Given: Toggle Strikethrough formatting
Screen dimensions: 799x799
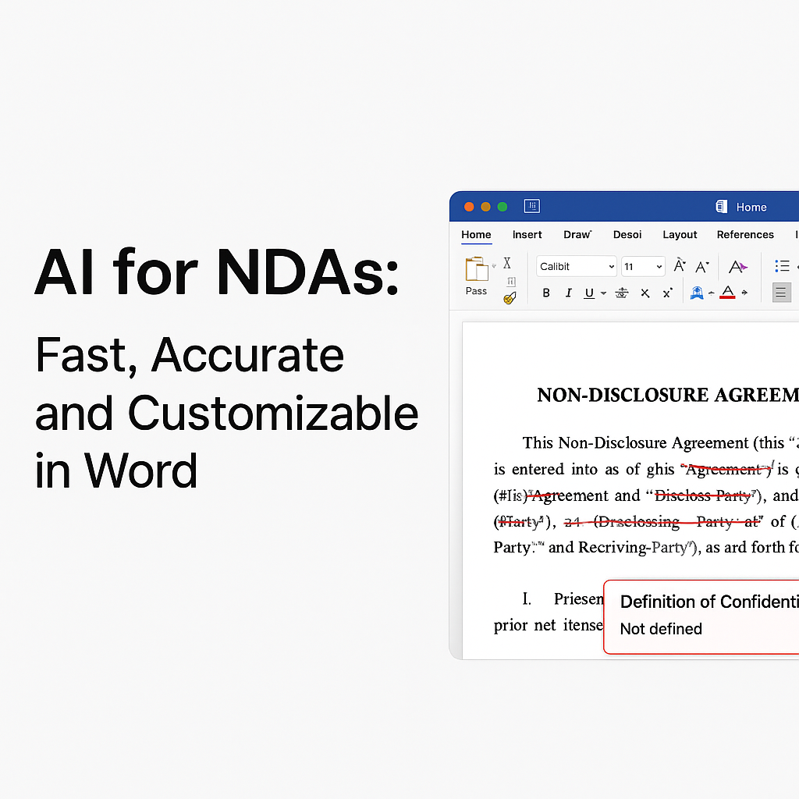Looking at the screenshot, I should click(622, 293).
